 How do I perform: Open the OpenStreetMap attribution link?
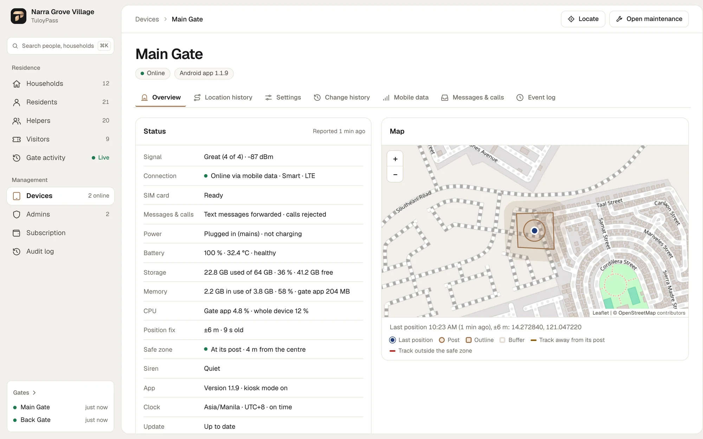click(637, 313)
